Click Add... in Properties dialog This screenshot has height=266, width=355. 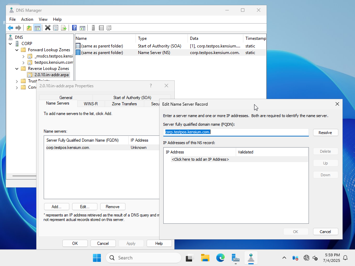pyautogui.click(x=57, y=206)
